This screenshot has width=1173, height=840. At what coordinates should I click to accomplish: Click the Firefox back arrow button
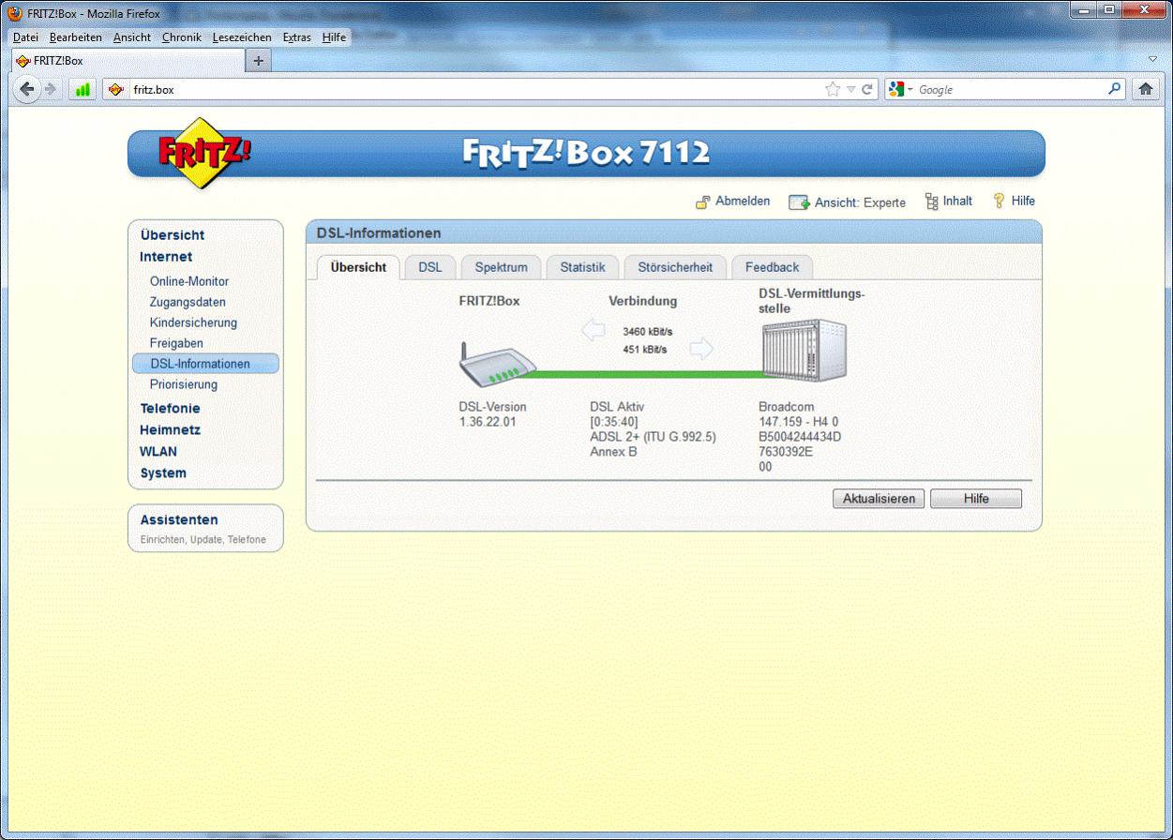[x=26, y=89]
